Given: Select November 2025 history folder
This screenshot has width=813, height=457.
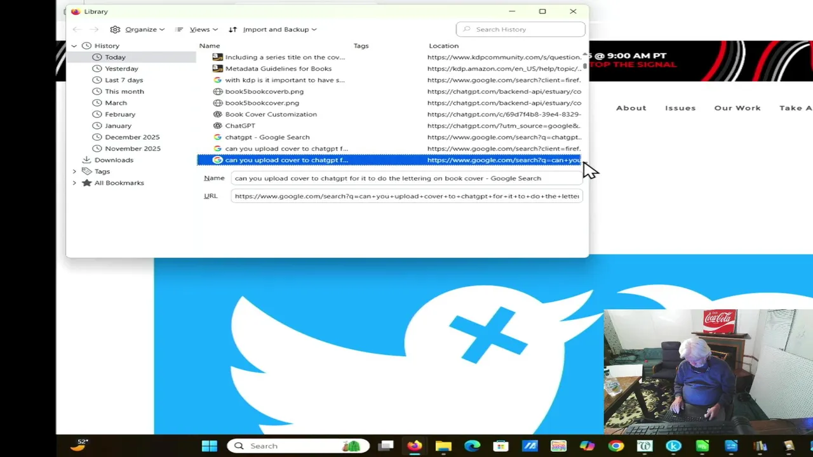Looking at the screenshot, I should pos(133,149).
